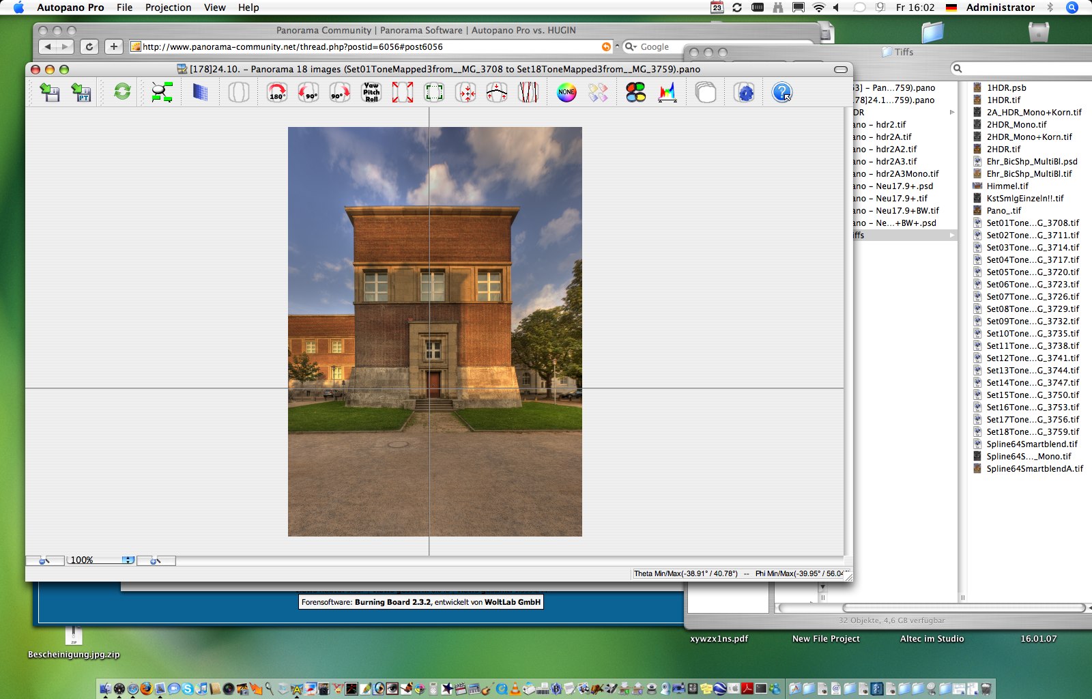Open the Google search engine dropdown
This screenshot has height=699, width=1092.
631,47
